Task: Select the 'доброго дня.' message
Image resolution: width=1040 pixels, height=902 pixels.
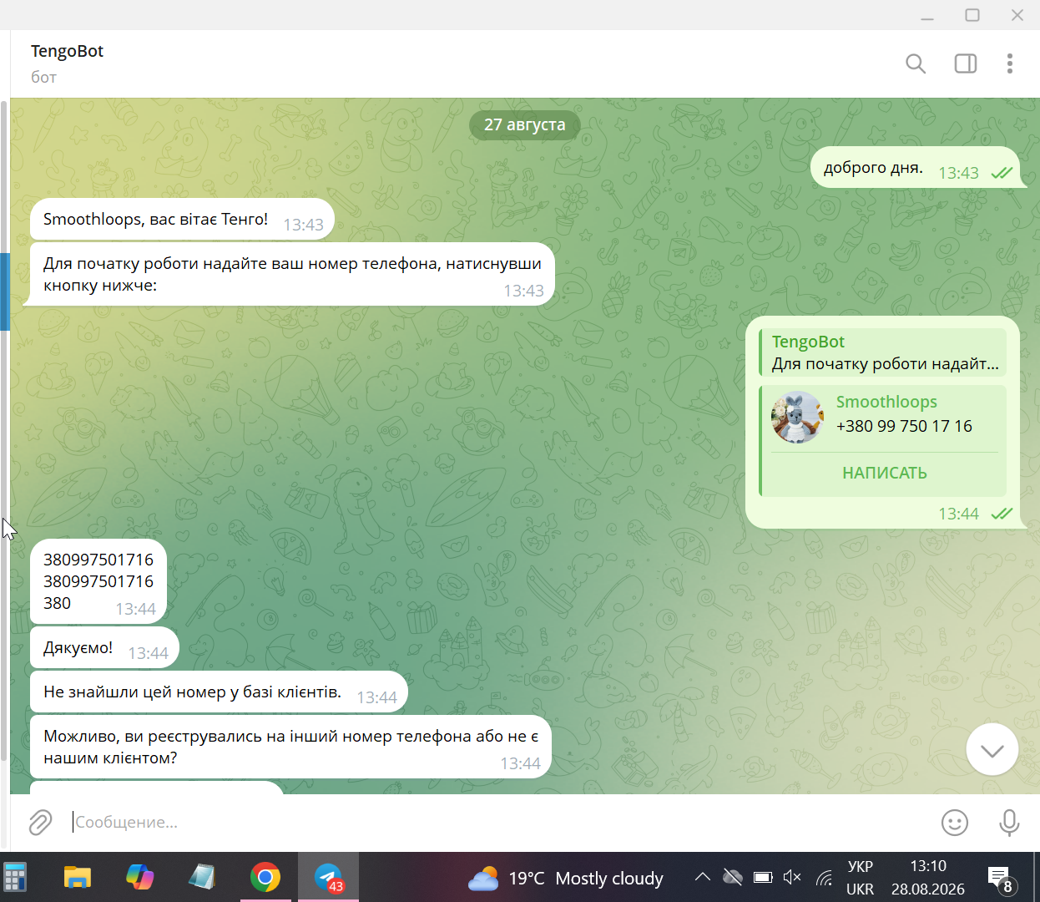Action: [x=916, y=167]
